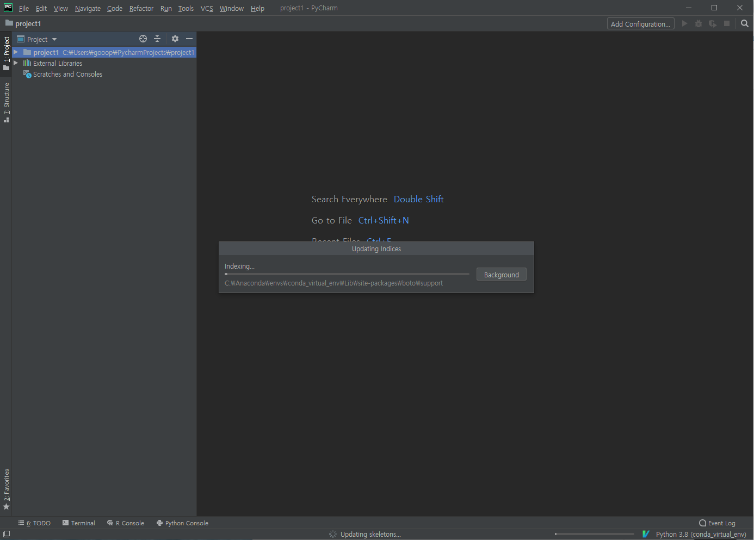Click the Add Configuration... button
The width and height of the screenshot is (754, 540).
tap(640, 24)
